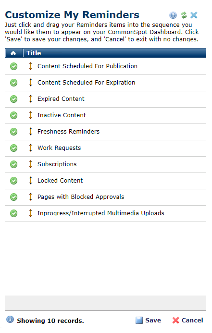Close the Customize My Reminders dialog

tap(194, 15)
